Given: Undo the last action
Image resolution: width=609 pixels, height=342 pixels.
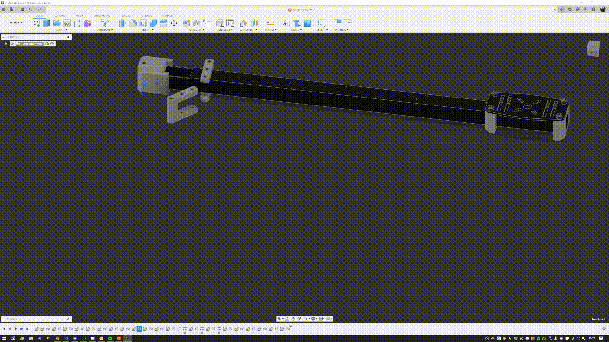Looking at the screenshot, I should pyautogui.click(x=30, y=9).
